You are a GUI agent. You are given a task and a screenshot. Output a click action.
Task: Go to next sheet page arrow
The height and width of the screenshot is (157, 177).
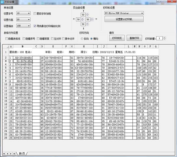pyautogui.click(x=11, y=154)
